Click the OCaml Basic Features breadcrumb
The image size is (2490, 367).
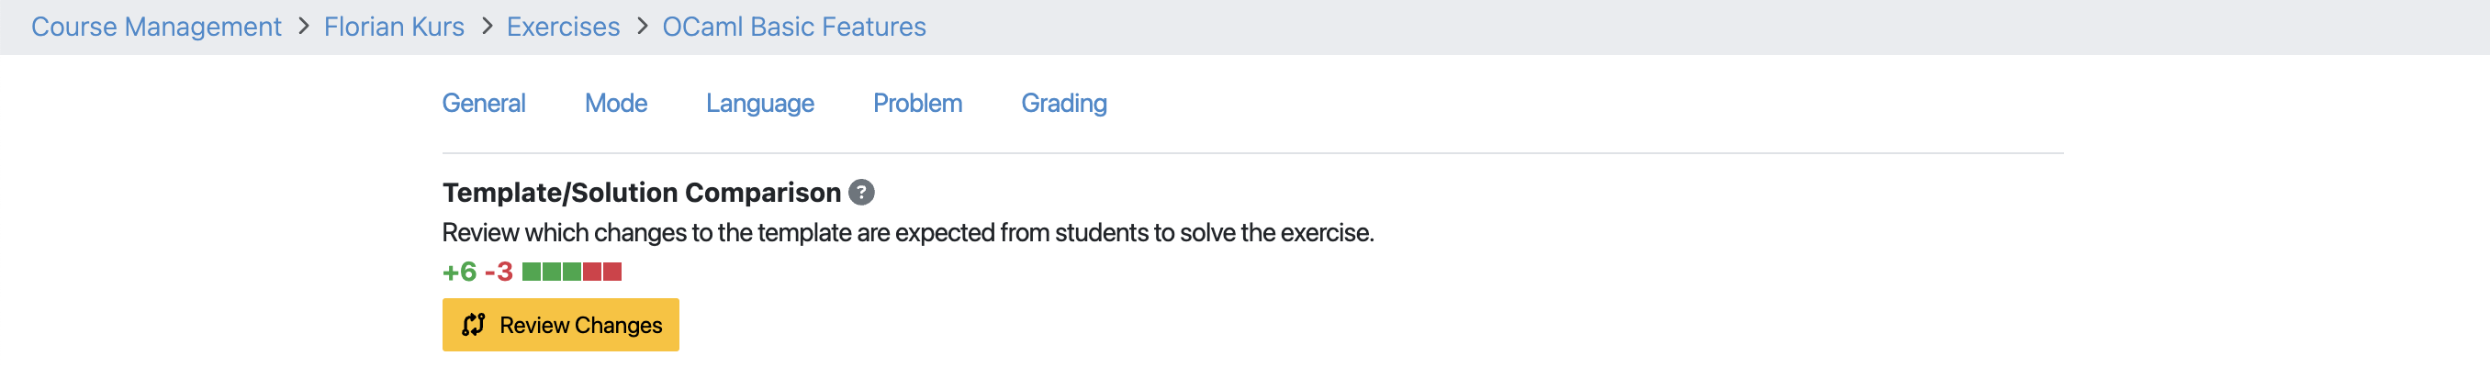pos(793,26)
